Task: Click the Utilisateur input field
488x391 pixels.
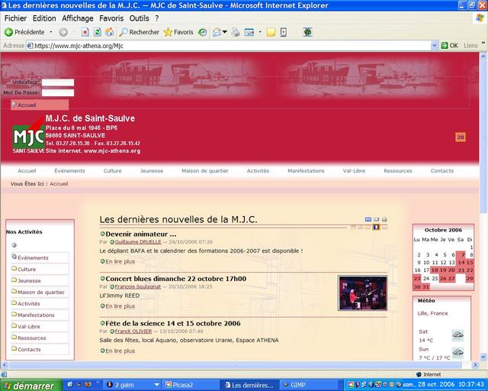Action: 58,82
